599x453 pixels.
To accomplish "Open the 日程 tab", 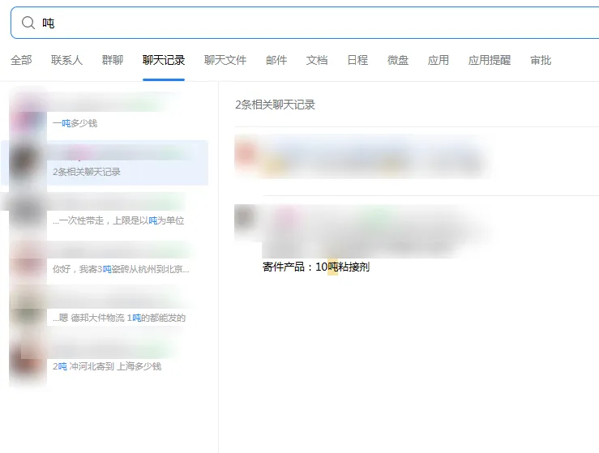I will [x=357, y=60].
